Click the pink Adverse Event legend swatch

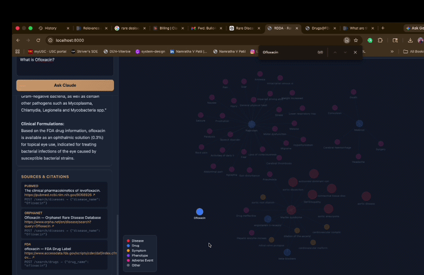pyautogui.click(x=128, y=260)
